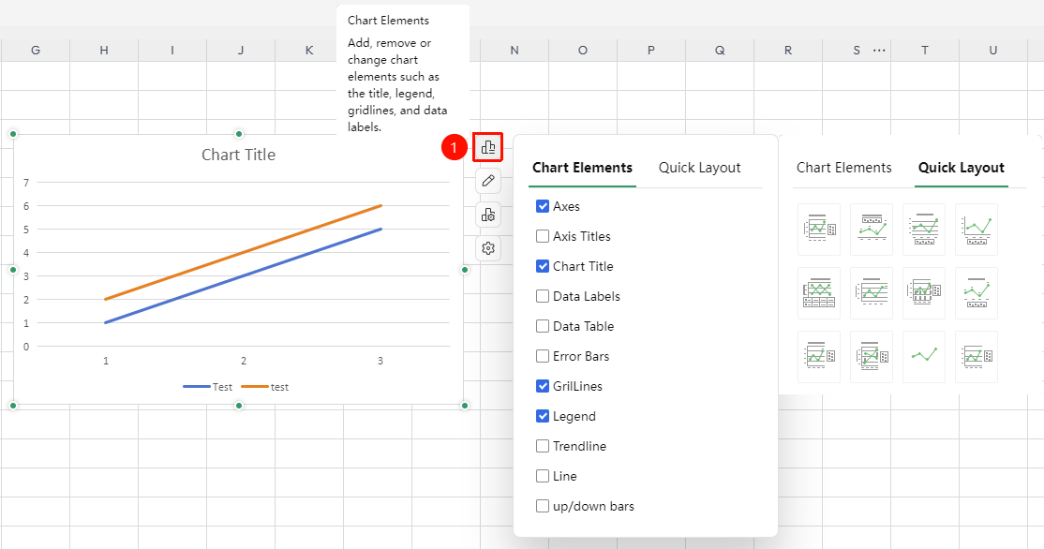Enable the up/down bars checkbox
This screenshot has width=1044, height=549.
pyautogui.click(x=543, y=506)
